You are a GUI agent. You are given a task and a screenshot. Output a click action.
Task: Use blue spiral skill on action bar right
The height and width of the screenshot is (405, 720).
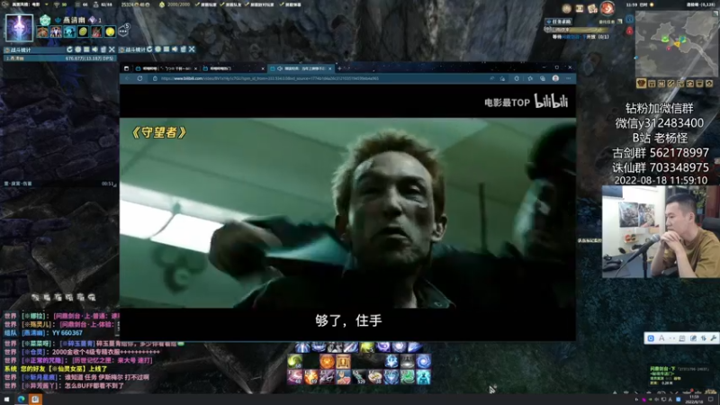coord(423,362)
